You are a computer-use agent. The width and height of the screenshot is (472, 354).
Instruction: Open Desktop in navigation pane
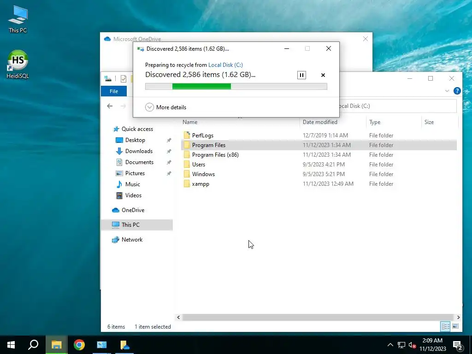point(135,140)
